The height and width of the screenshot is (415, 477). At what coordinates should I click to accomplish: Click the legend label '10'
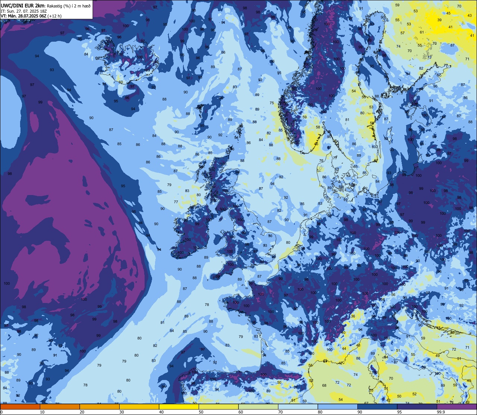click(42, 412)
